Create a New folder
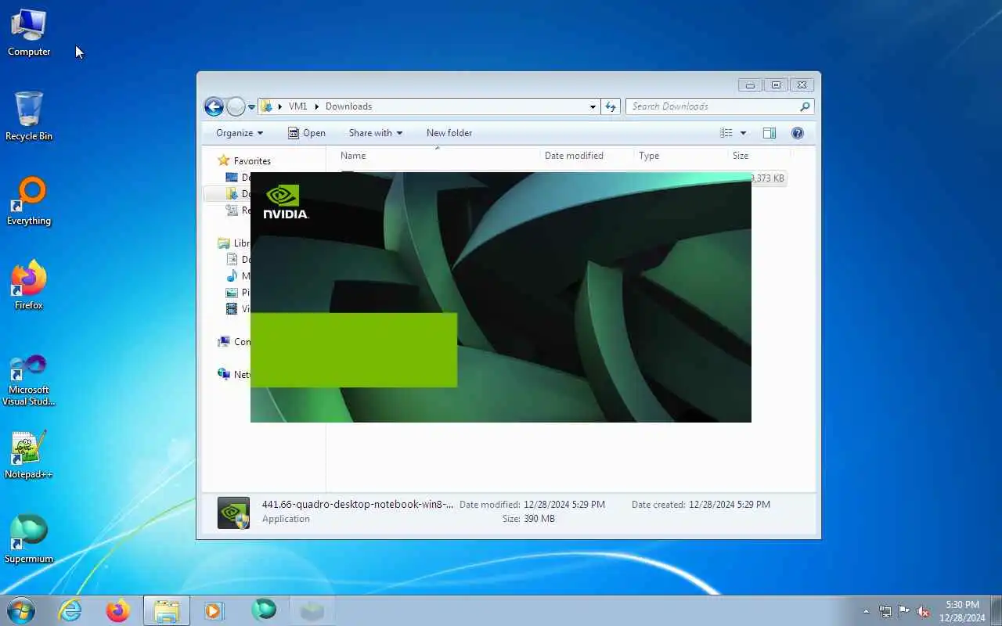Image resolution: width=1002 pixels, height=626 pixels. [449, 133]
